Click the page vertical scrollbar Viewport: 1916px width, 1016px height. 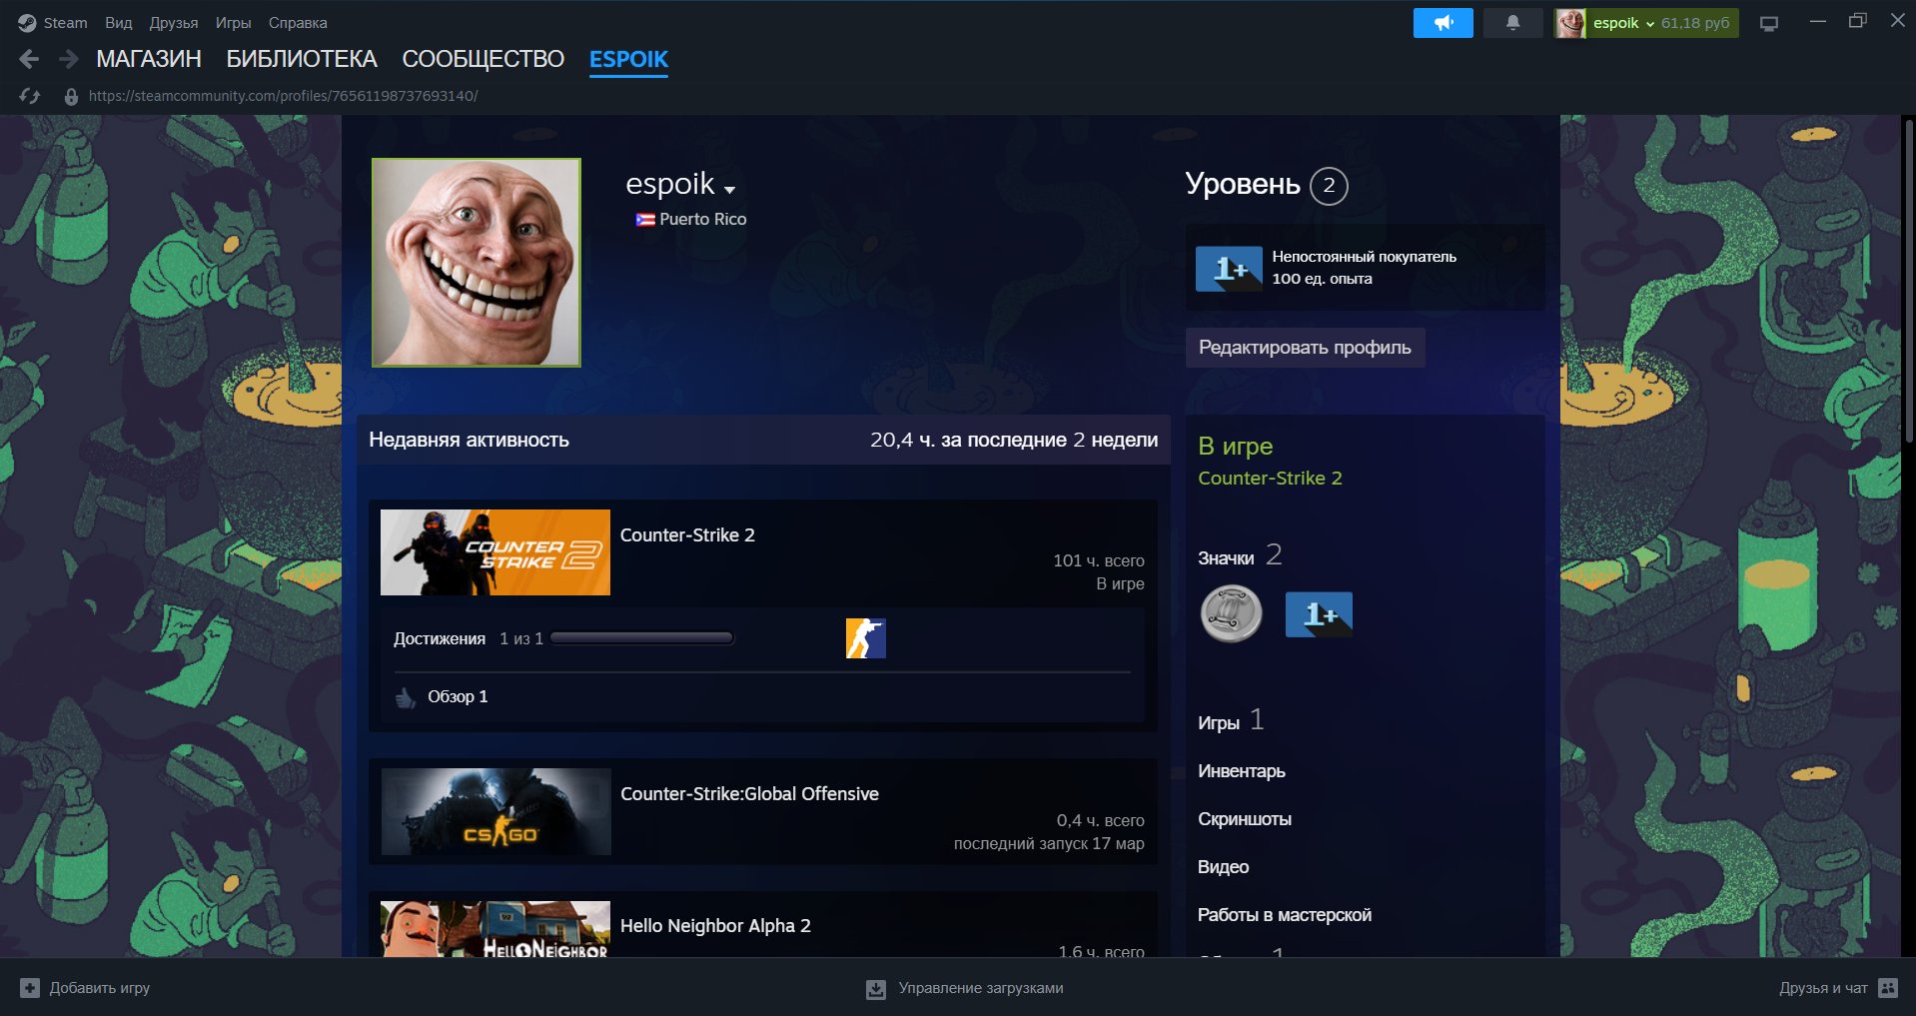click(x=1908, y=280)
